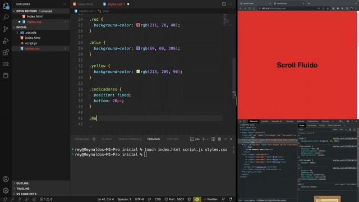This screenshot has width=359, height=202.
Task: Click the Filter field in DevTools Styles
Action: (x=315, y=130)
